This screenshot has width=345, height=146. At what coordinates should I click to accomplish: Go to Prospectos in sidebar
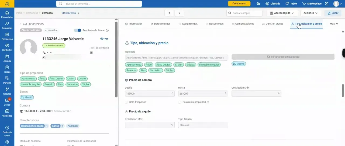[7, 36]
